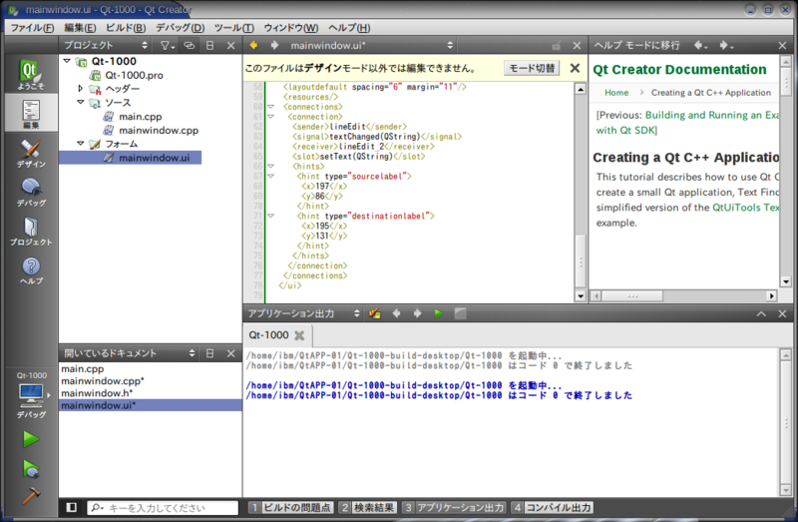Open Projects mode in sidebar
798x522 pixels.
(x=31, y=232)
